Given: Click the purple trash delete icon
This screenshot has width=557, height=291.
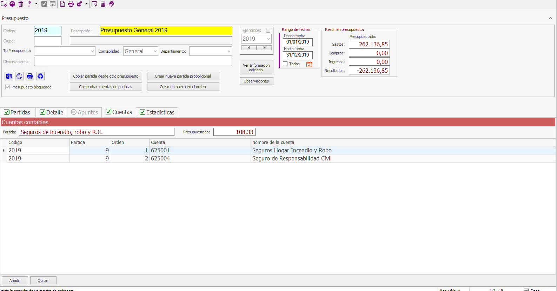Looking at the screenshot, I should pos(21,4).
